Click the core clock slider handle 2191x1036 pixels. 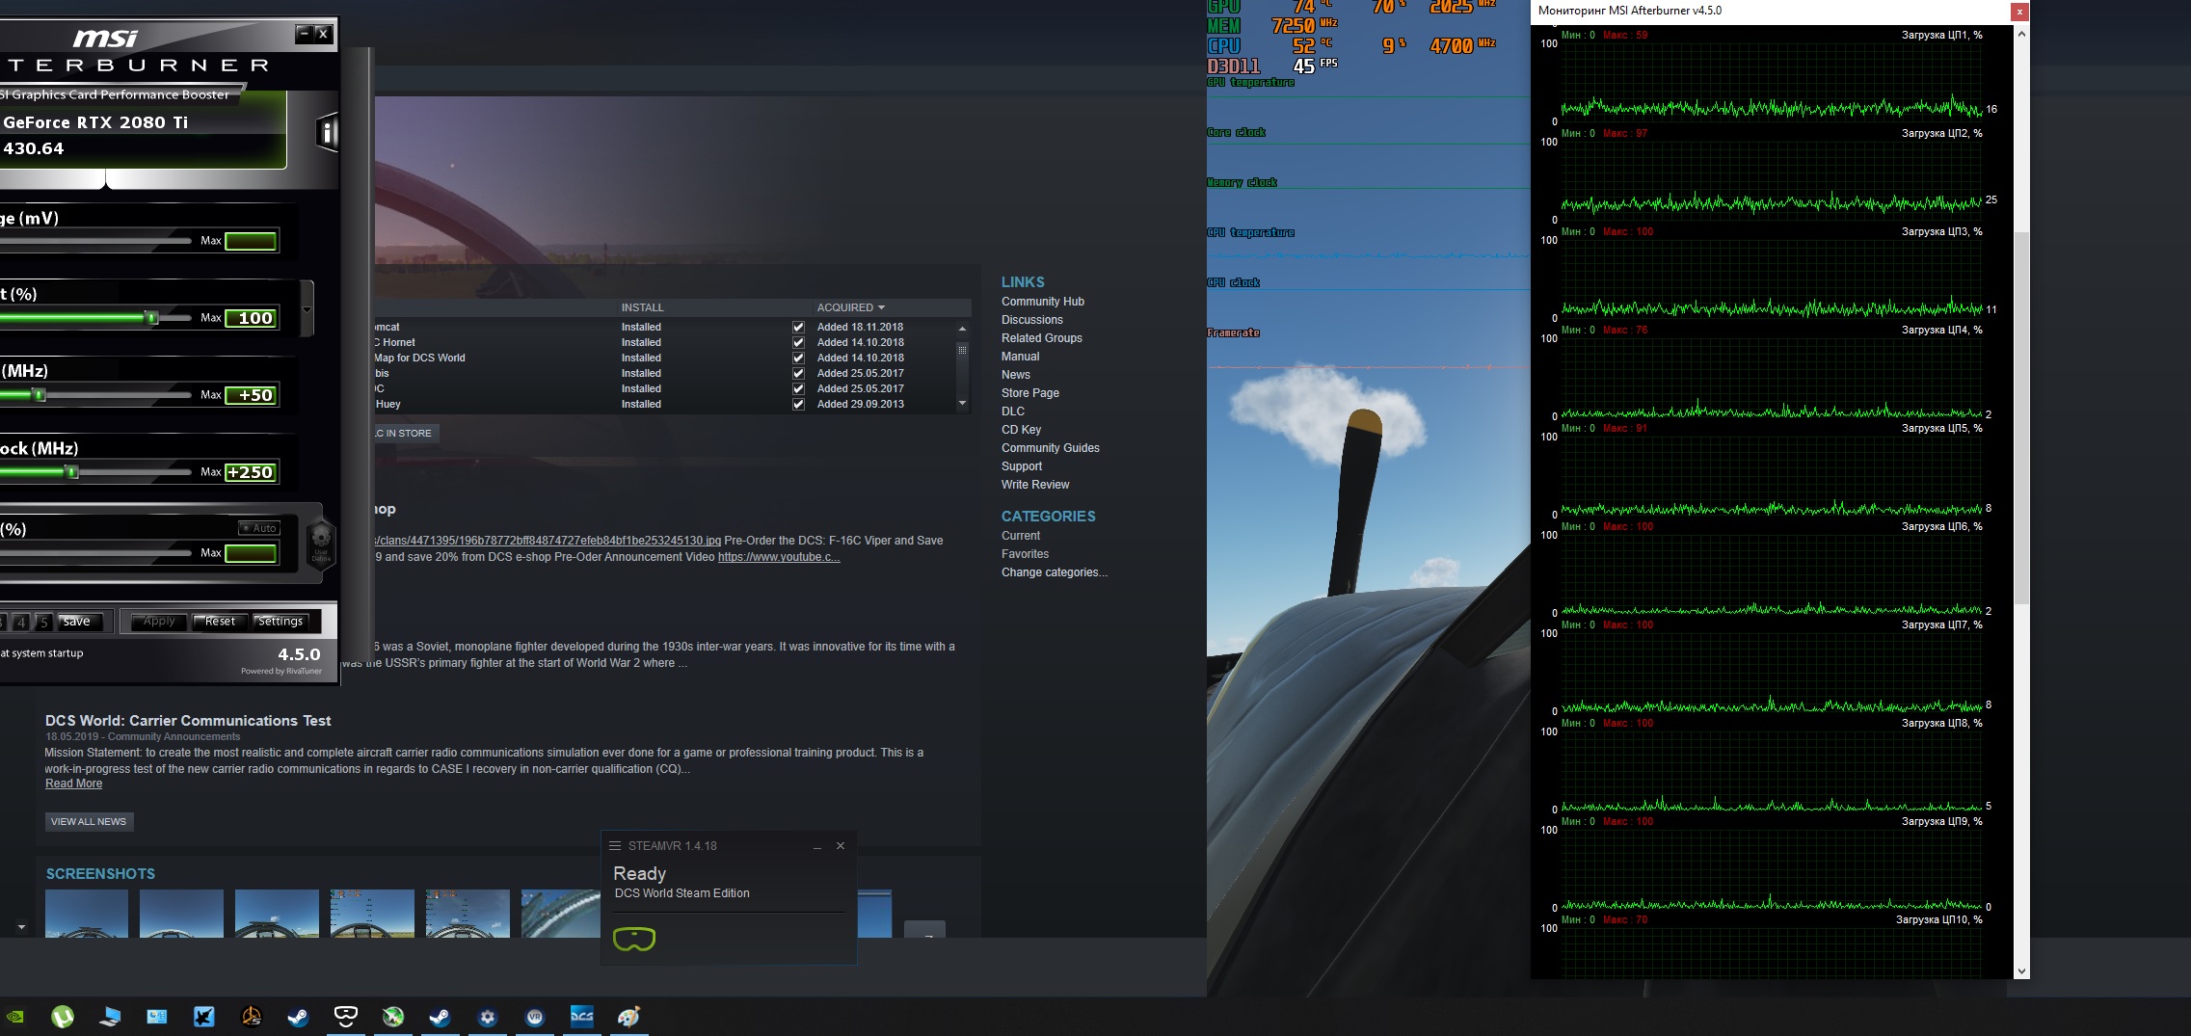coord(39,394)
